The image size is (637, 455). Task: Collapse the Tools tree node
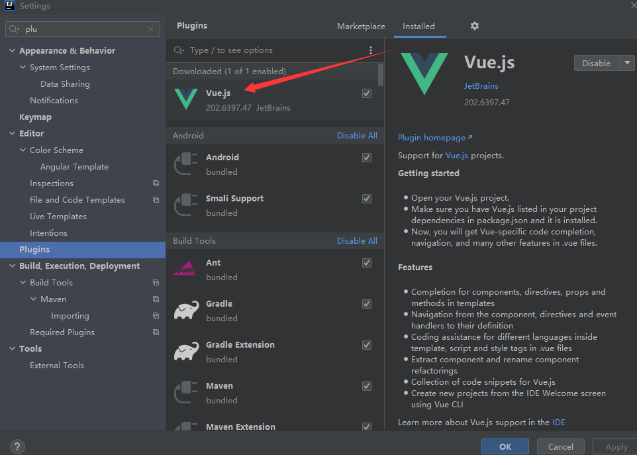[x=12, y=349]
